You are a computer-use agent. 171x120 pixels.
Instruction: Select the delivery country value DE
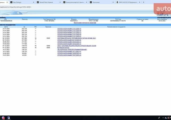tap(142, 21)
